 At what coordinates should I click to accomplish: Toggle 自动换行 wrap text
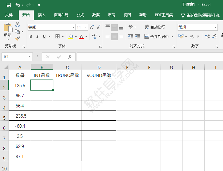(155, 27)
